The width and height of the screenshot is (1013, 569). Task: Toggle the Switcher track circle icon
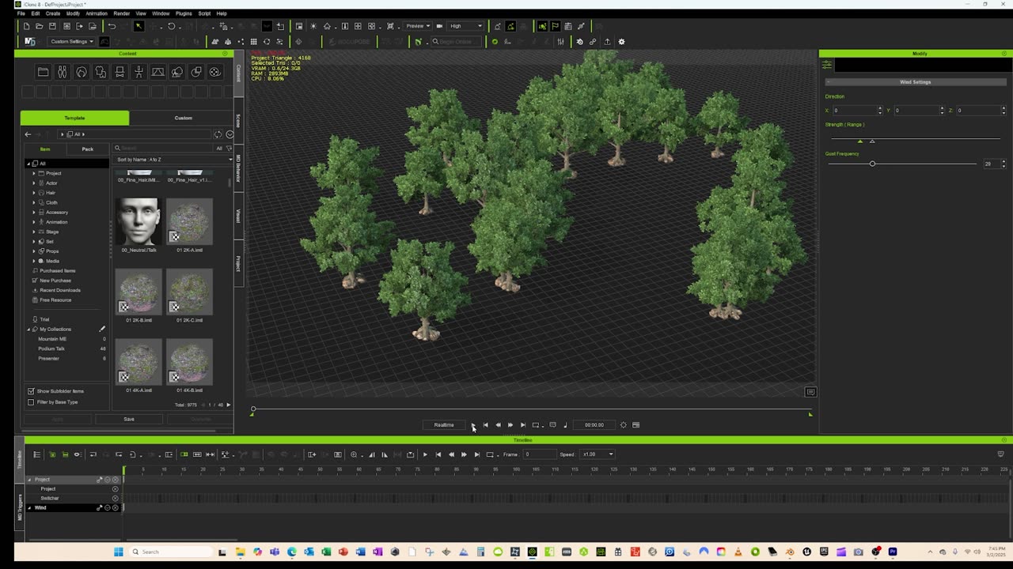coord(115,499)
